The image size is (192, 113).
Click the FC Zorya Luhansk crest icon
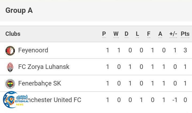pyautogui.click(x=10, y=67)
